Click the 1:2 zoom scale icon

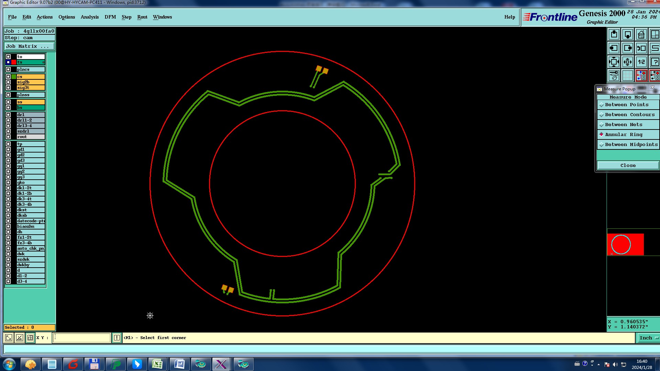tap(641, 62)
